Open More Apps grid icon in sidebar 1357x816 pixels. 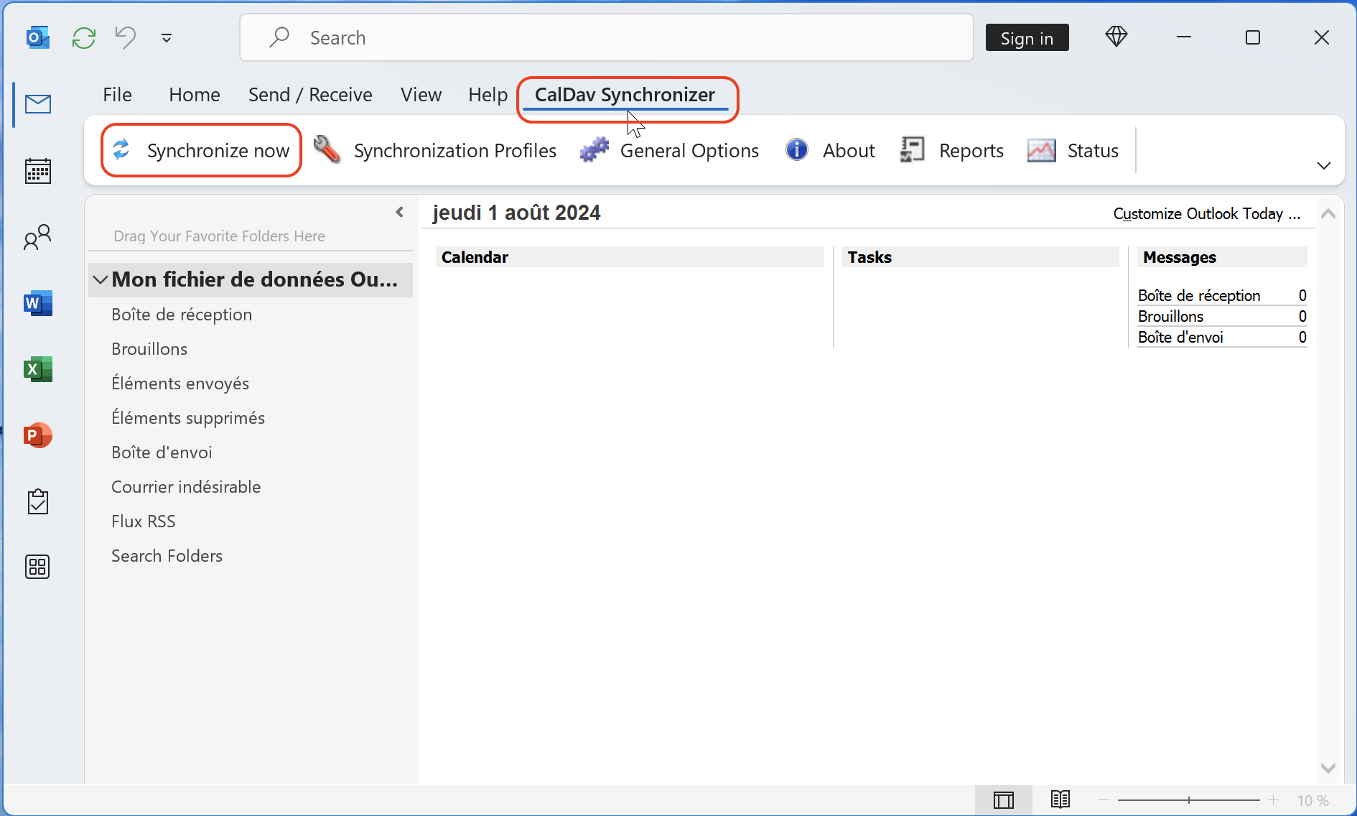coord(38,567)
